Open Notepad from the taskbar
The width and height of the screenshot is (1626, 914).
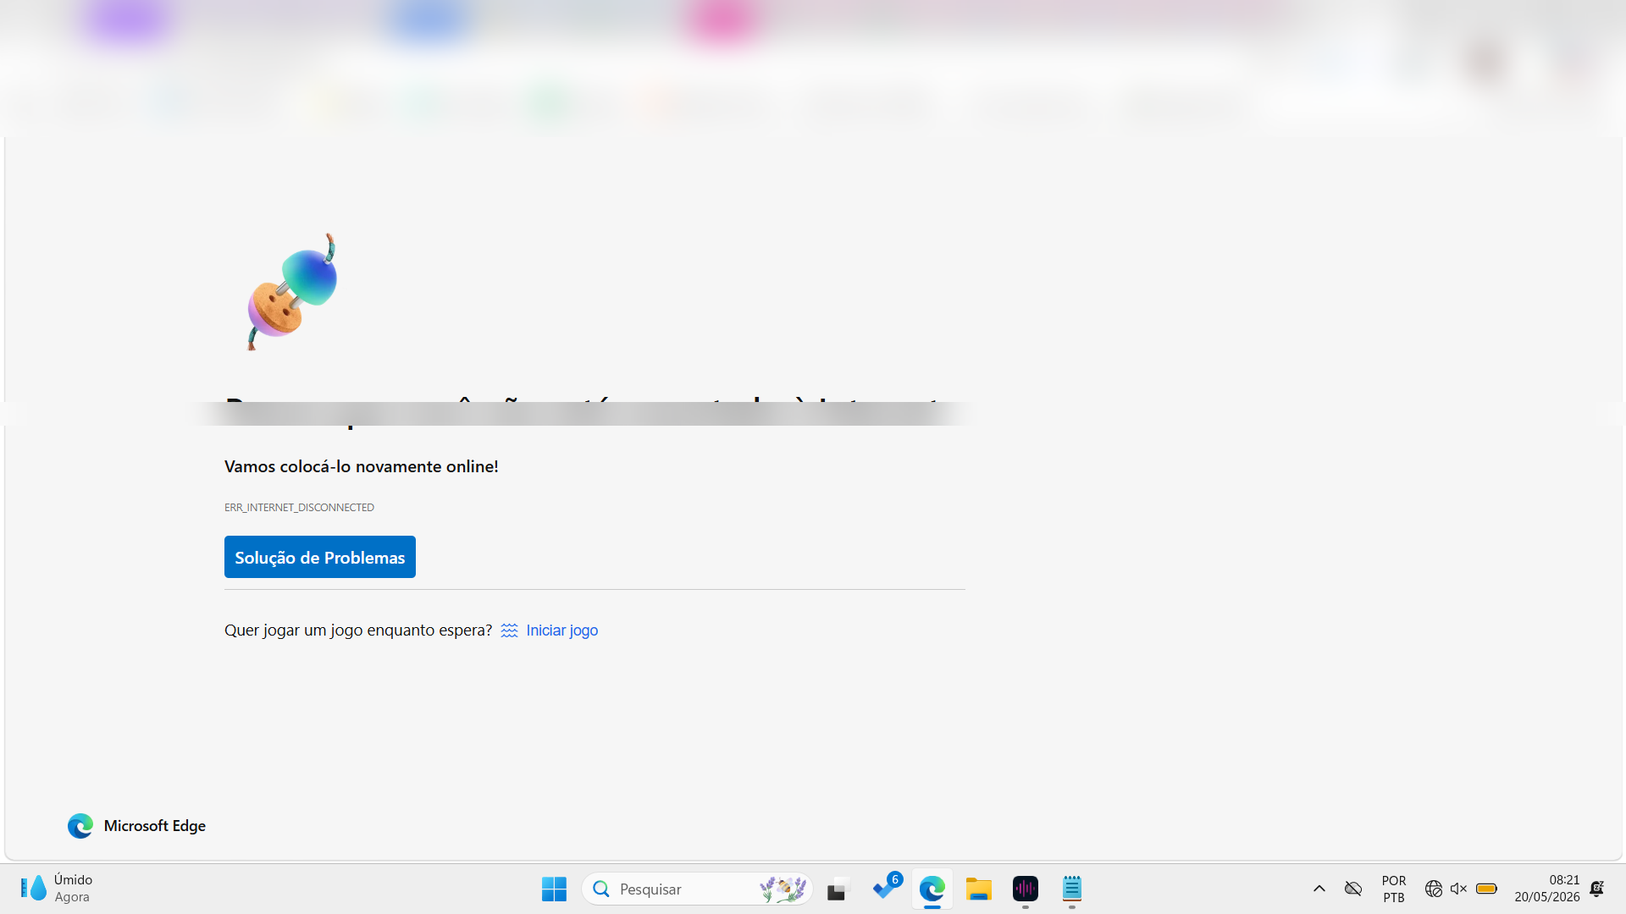tap(1072, 889)
